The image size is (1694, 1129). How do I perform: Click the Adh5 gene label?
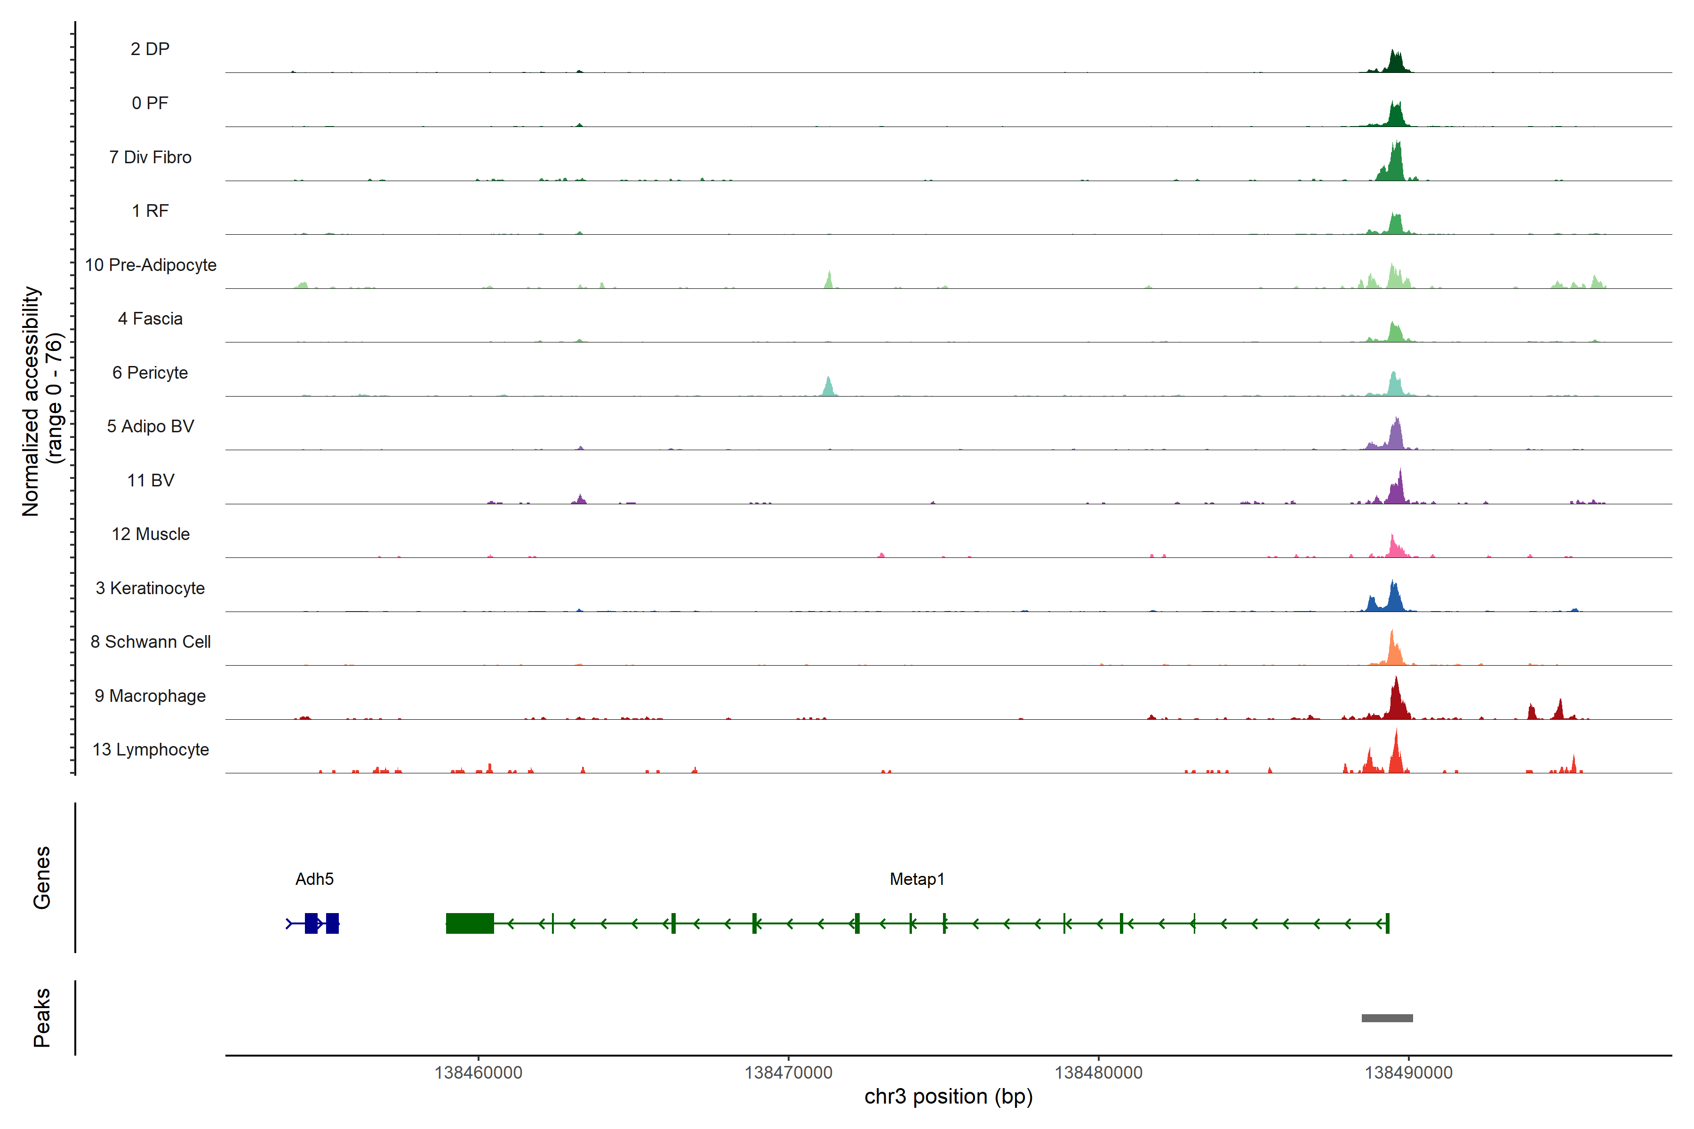point(314,879)
